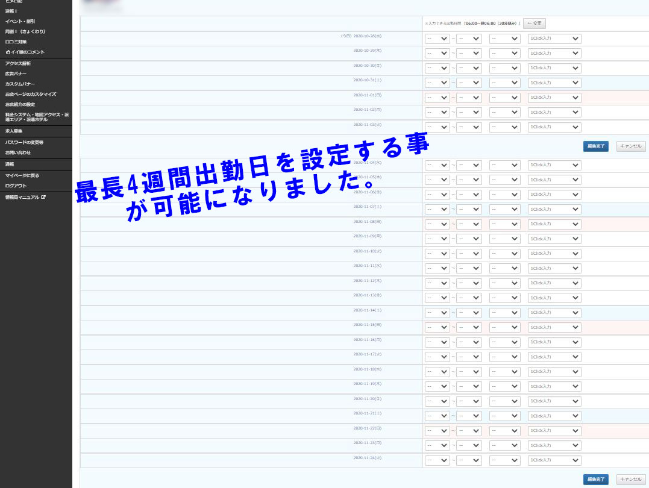This screenshot has height=488, width=649.
Task: Open the end-time dropdown for 2020-11-15
Action: pos(469,327)
